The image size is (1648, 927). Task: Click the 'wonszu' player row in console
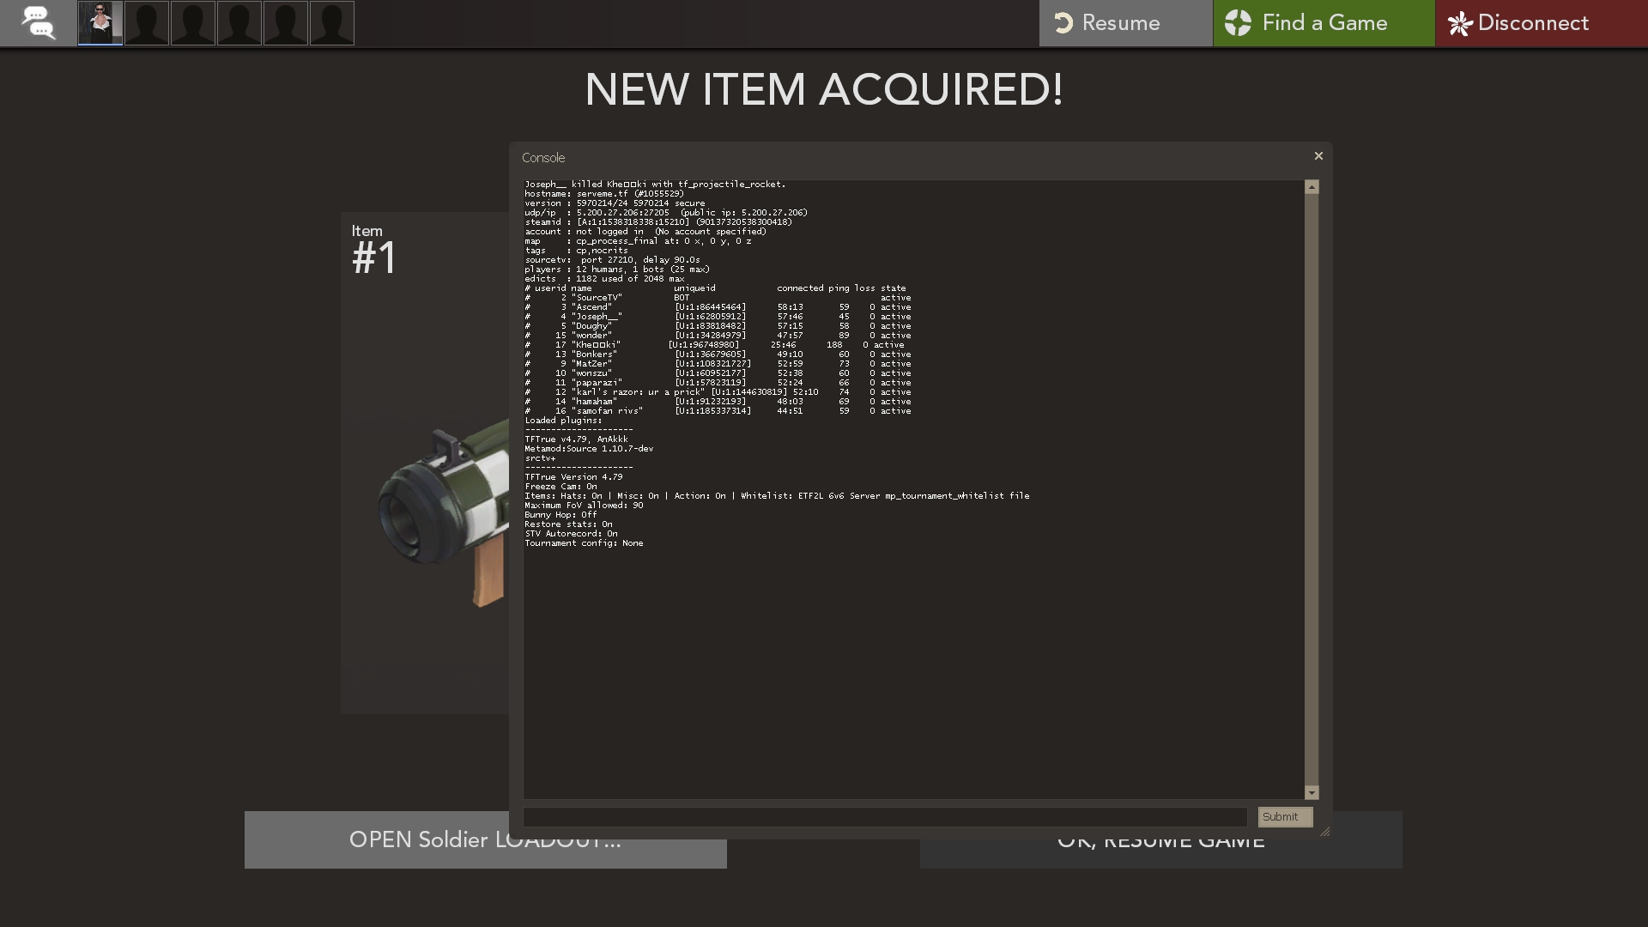(x=718, y=373)
